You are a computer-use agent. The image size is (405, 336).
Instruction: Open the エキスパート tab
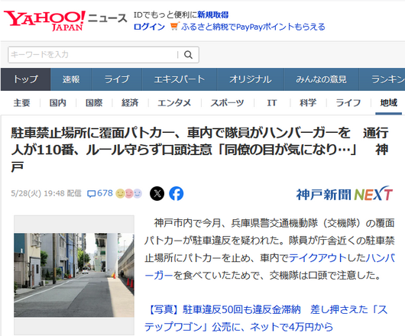pos(180,79)
